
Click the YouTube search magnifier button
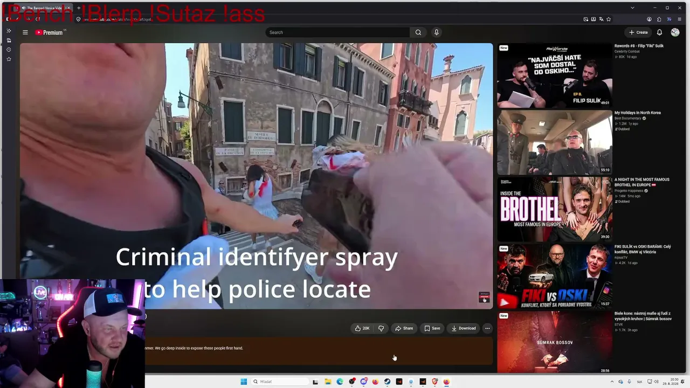(418, 32)
